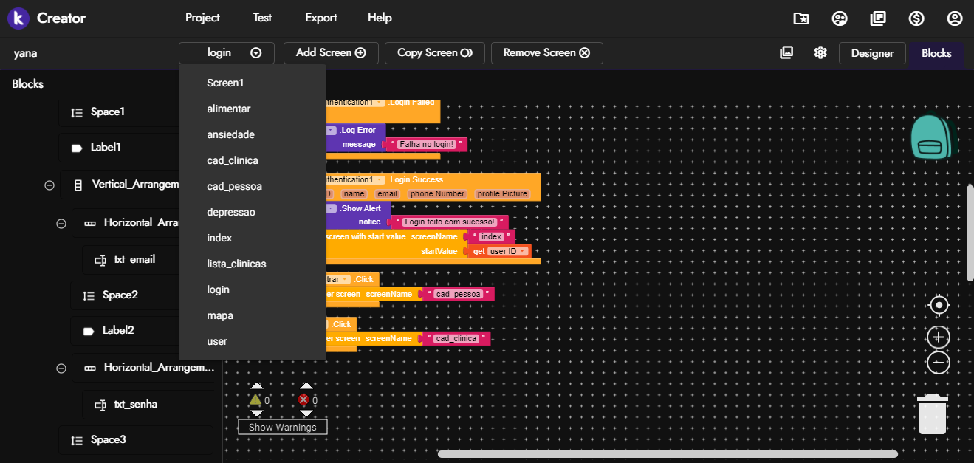This screenshot has width=974, height=463.
Task: Open the assets library icon
Action: [x=786, y=52]
